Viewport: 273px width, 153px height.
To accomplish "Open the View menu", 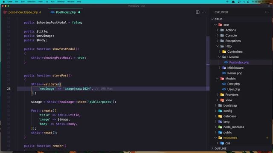I will [41, 2].
